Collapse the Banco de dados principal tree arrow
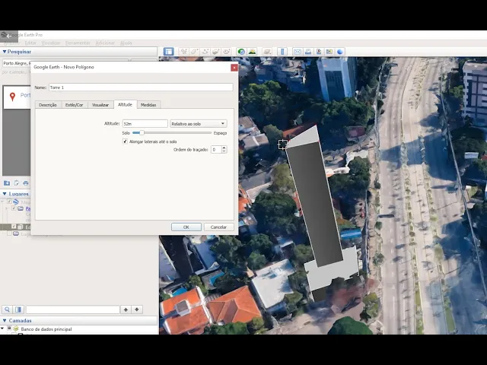The width and height of the screenshot is (487, 365). coord(2,328)
